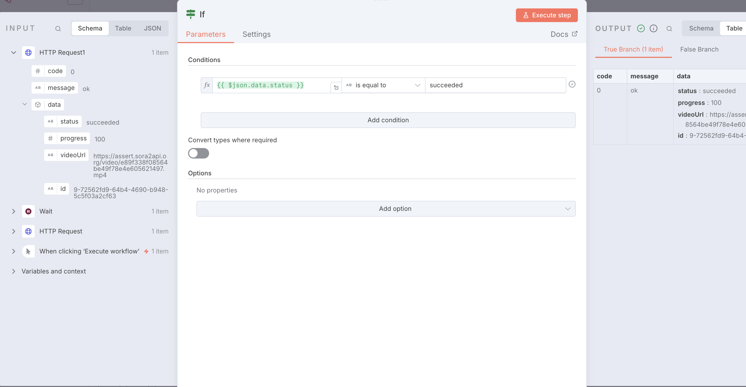
Task: Select the progress schema field pill
Action: click(67, 138)
